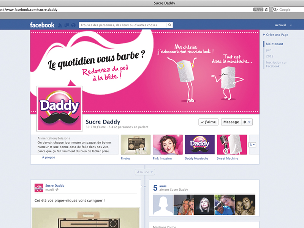Open the 'À la une' timeline dropdown

(x=144, y=172)
